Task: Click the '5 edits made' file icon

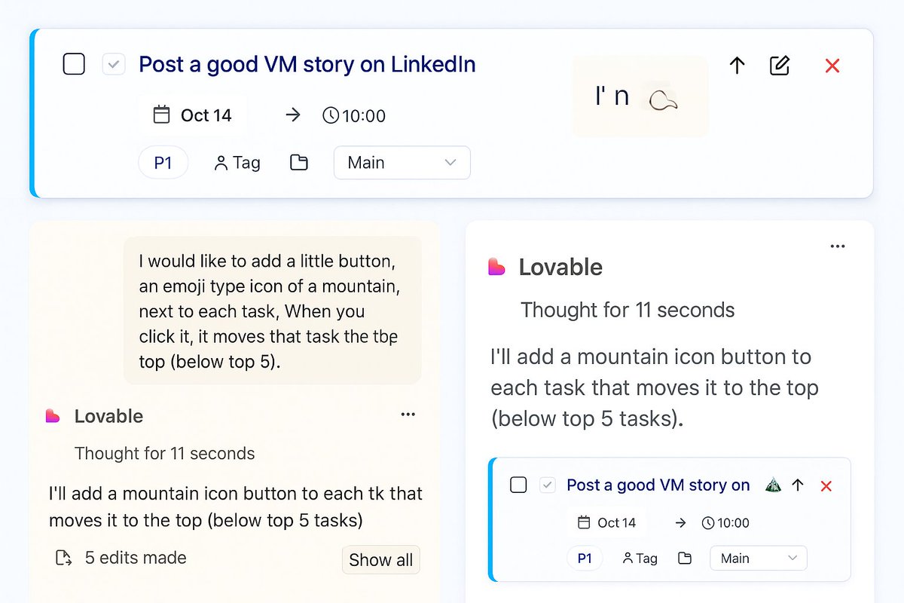Action: click(64, 559)
